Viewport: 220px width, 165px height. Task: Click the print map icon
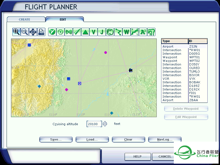coord(41,32)
